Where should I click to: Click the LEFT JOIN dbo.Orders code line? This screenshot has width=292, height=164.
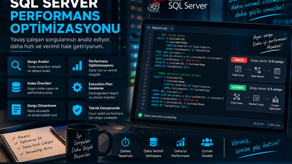(x=189, y=57)
